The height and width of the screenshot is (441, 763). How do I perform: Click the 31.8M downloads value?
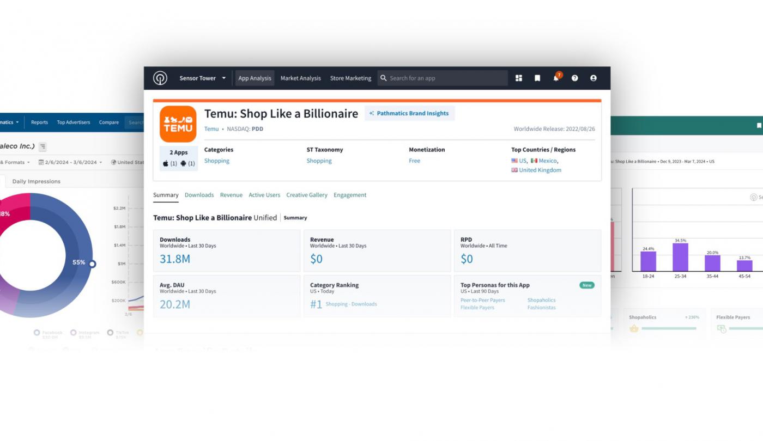click(x=175, y=259)
